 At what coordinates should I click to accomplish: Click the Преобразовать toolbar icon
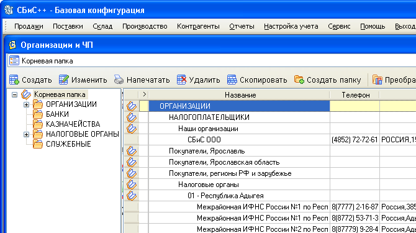coord(378,80)
